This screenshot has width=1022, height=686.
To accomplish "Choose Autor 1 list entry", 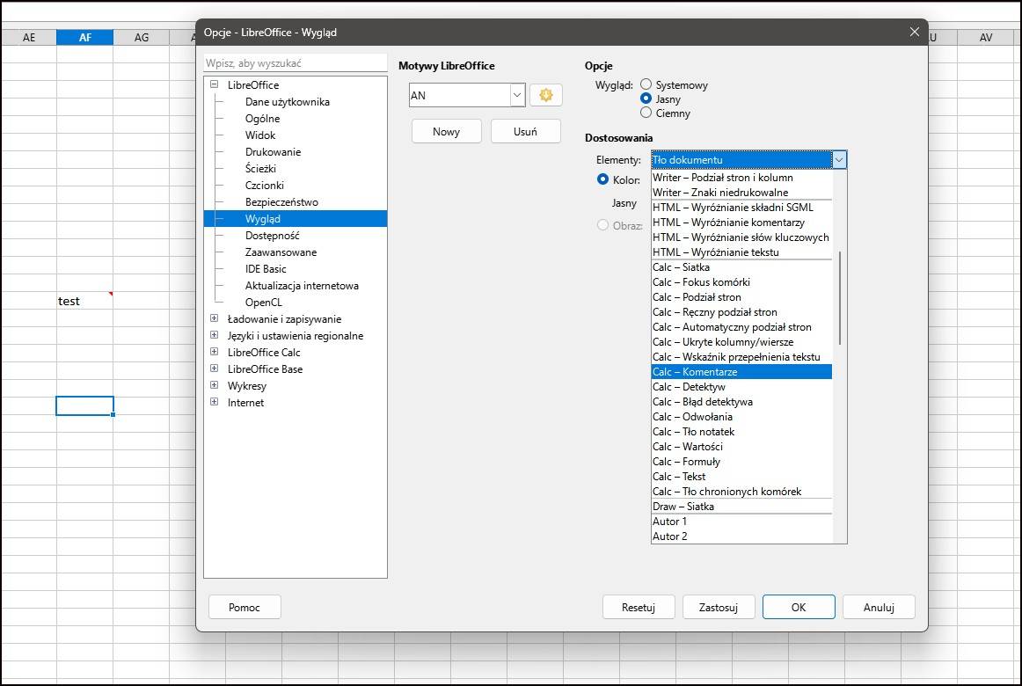I will tap(741, 522).
